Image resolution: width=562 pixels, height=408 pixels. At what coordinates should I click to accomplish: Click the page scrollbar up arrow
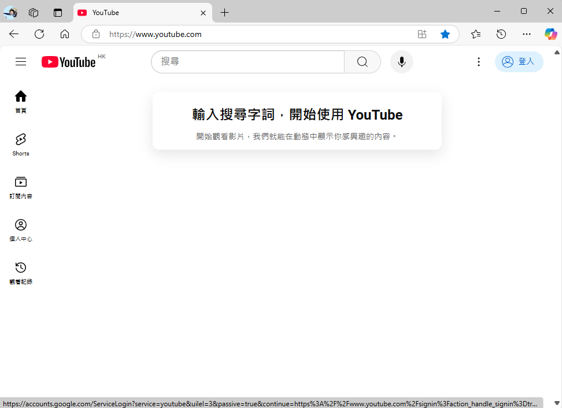click(x=557, y=52)
